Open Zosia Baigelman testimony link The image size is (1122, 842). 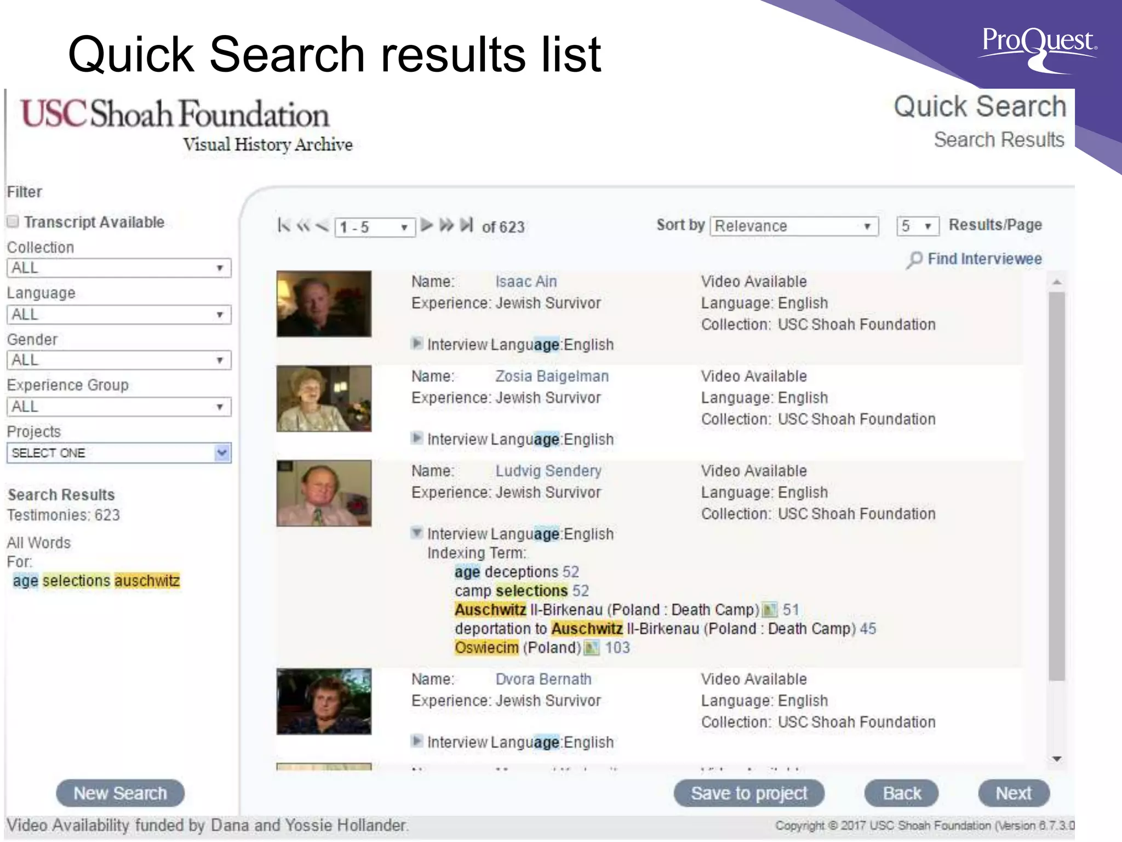[552, 377]
